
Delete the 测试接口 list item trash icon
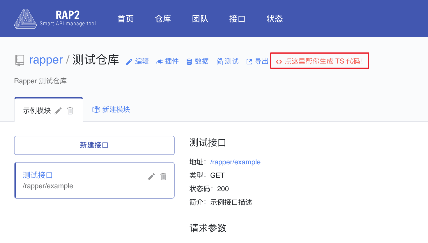(x=163, y=177)
